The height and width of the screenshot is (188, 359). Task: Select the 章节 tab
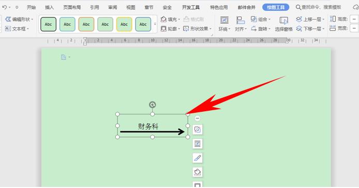coord(149,7)
